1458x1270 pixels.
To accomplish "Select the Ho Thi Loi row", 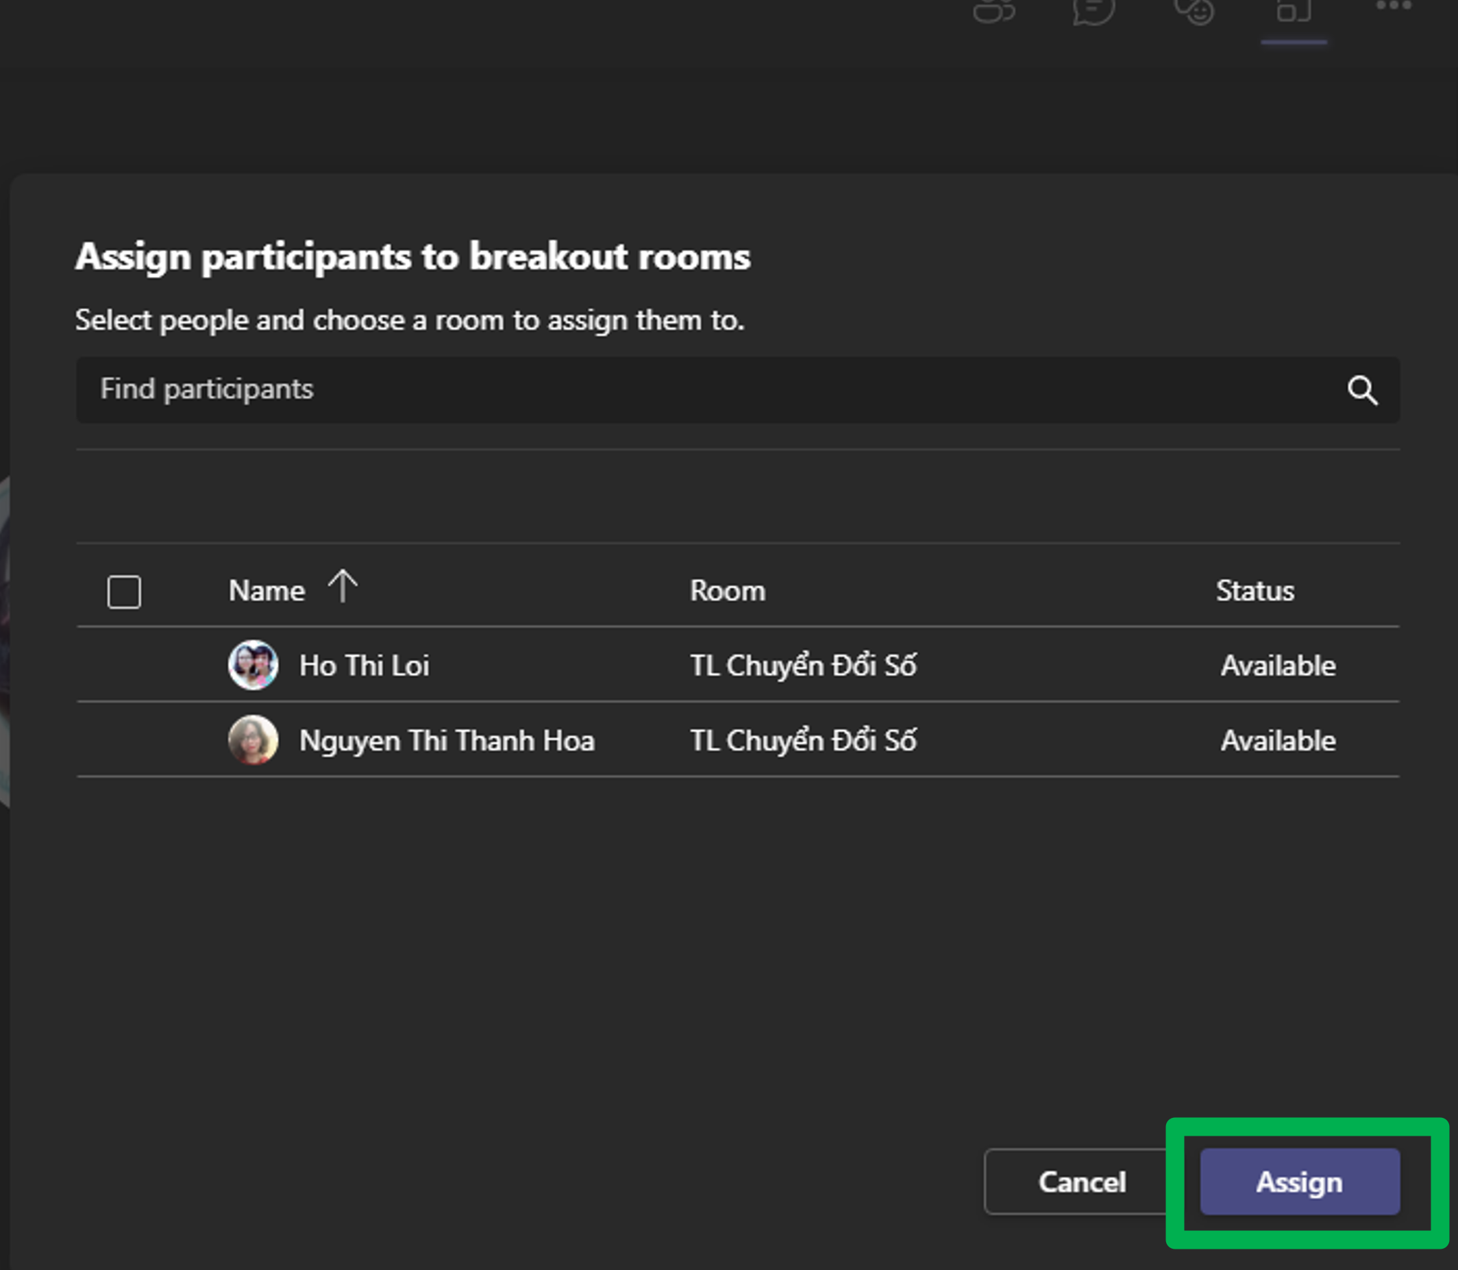I will click(363, 665).
